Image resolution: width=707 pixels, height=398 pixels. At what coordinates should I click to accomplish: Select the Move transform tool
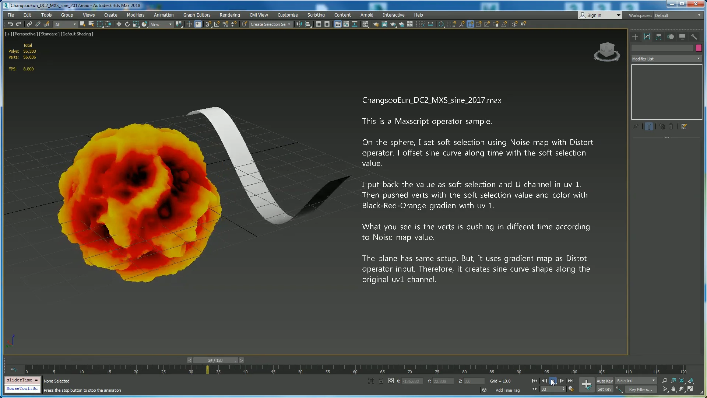tap(119, 24)
